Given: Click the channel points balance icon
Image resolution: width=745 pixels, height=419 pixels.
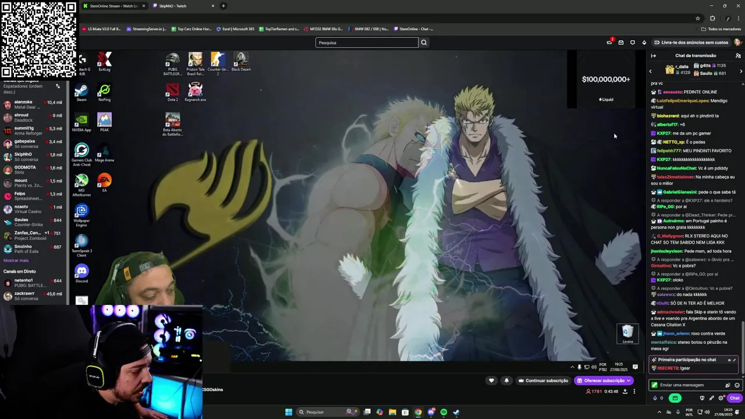Looking at the screenshot, I should (658, 398).
